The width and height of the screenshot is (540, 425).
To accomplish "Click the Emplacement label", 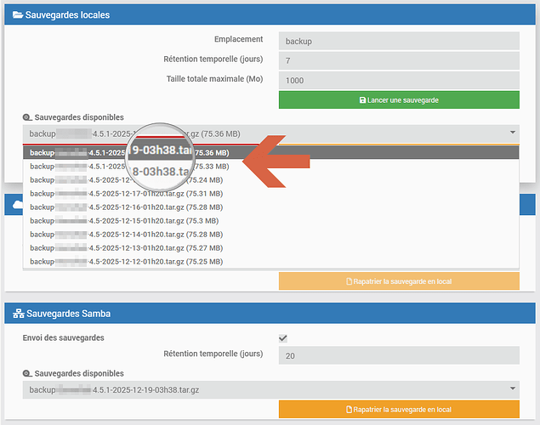I will tap(238, 39).
